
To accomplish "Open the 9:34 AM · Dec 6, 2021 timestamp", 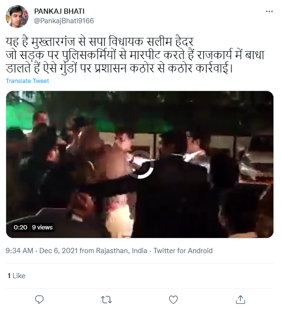I will 42,251.
